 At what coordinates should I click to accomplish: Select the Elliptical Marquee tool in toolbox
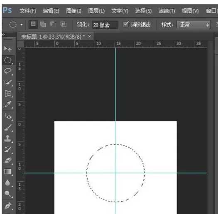7,60
